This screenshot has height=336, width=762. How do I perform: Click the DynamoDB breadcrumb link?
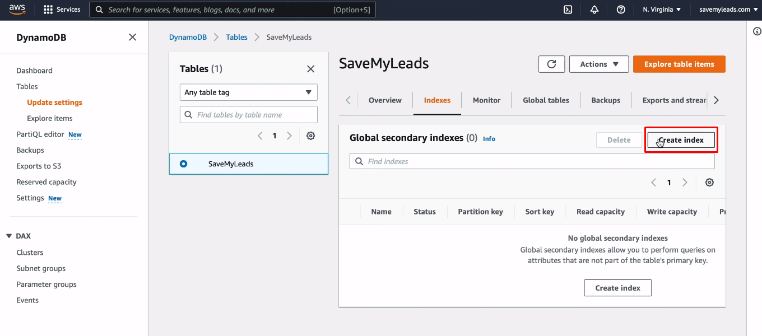(x=188, y=37)
